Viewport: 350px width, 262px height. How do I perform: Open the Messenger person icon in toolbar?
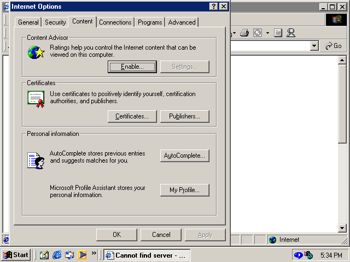[x=291, y=33]
